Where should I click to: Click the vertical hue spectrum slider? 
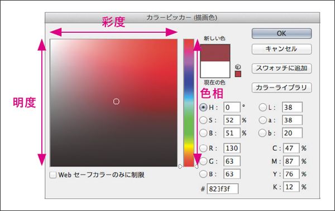(189, 103)
